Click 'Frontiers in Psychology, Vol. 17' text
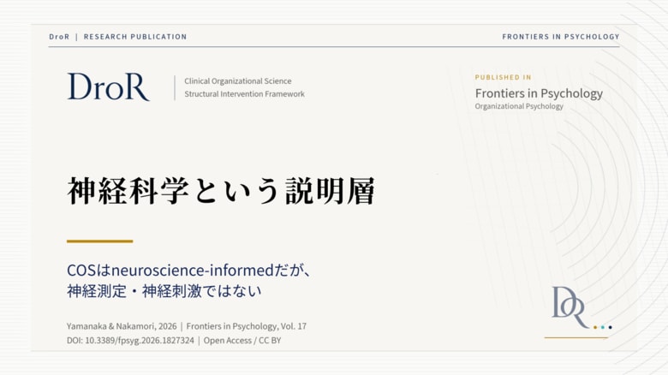Screen dimensions: 668x375 tap(247, 326)
